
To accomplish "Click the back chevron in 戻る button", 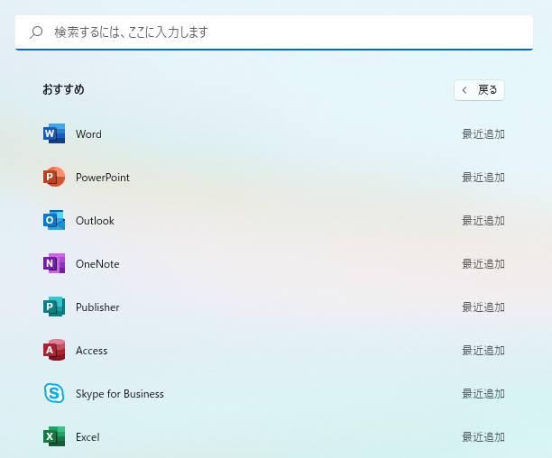I will tap(465, 90).
